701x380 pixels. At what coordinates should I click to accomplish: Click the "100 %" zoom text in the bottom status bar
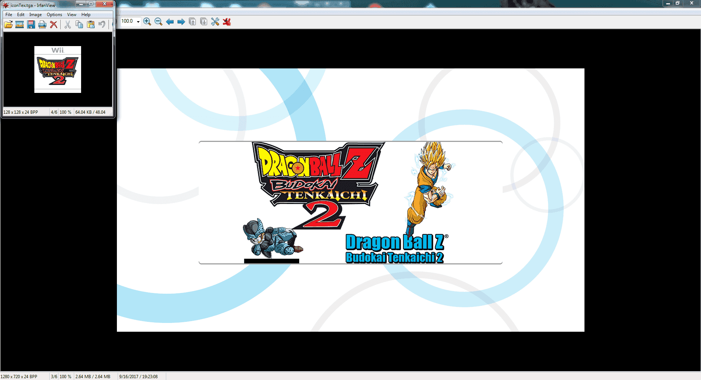point(65,377)
